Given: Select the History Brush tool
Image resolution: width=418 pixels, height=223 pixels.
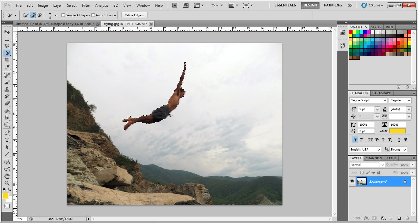Looking at the screenshot, I should [x=7, y=96].
